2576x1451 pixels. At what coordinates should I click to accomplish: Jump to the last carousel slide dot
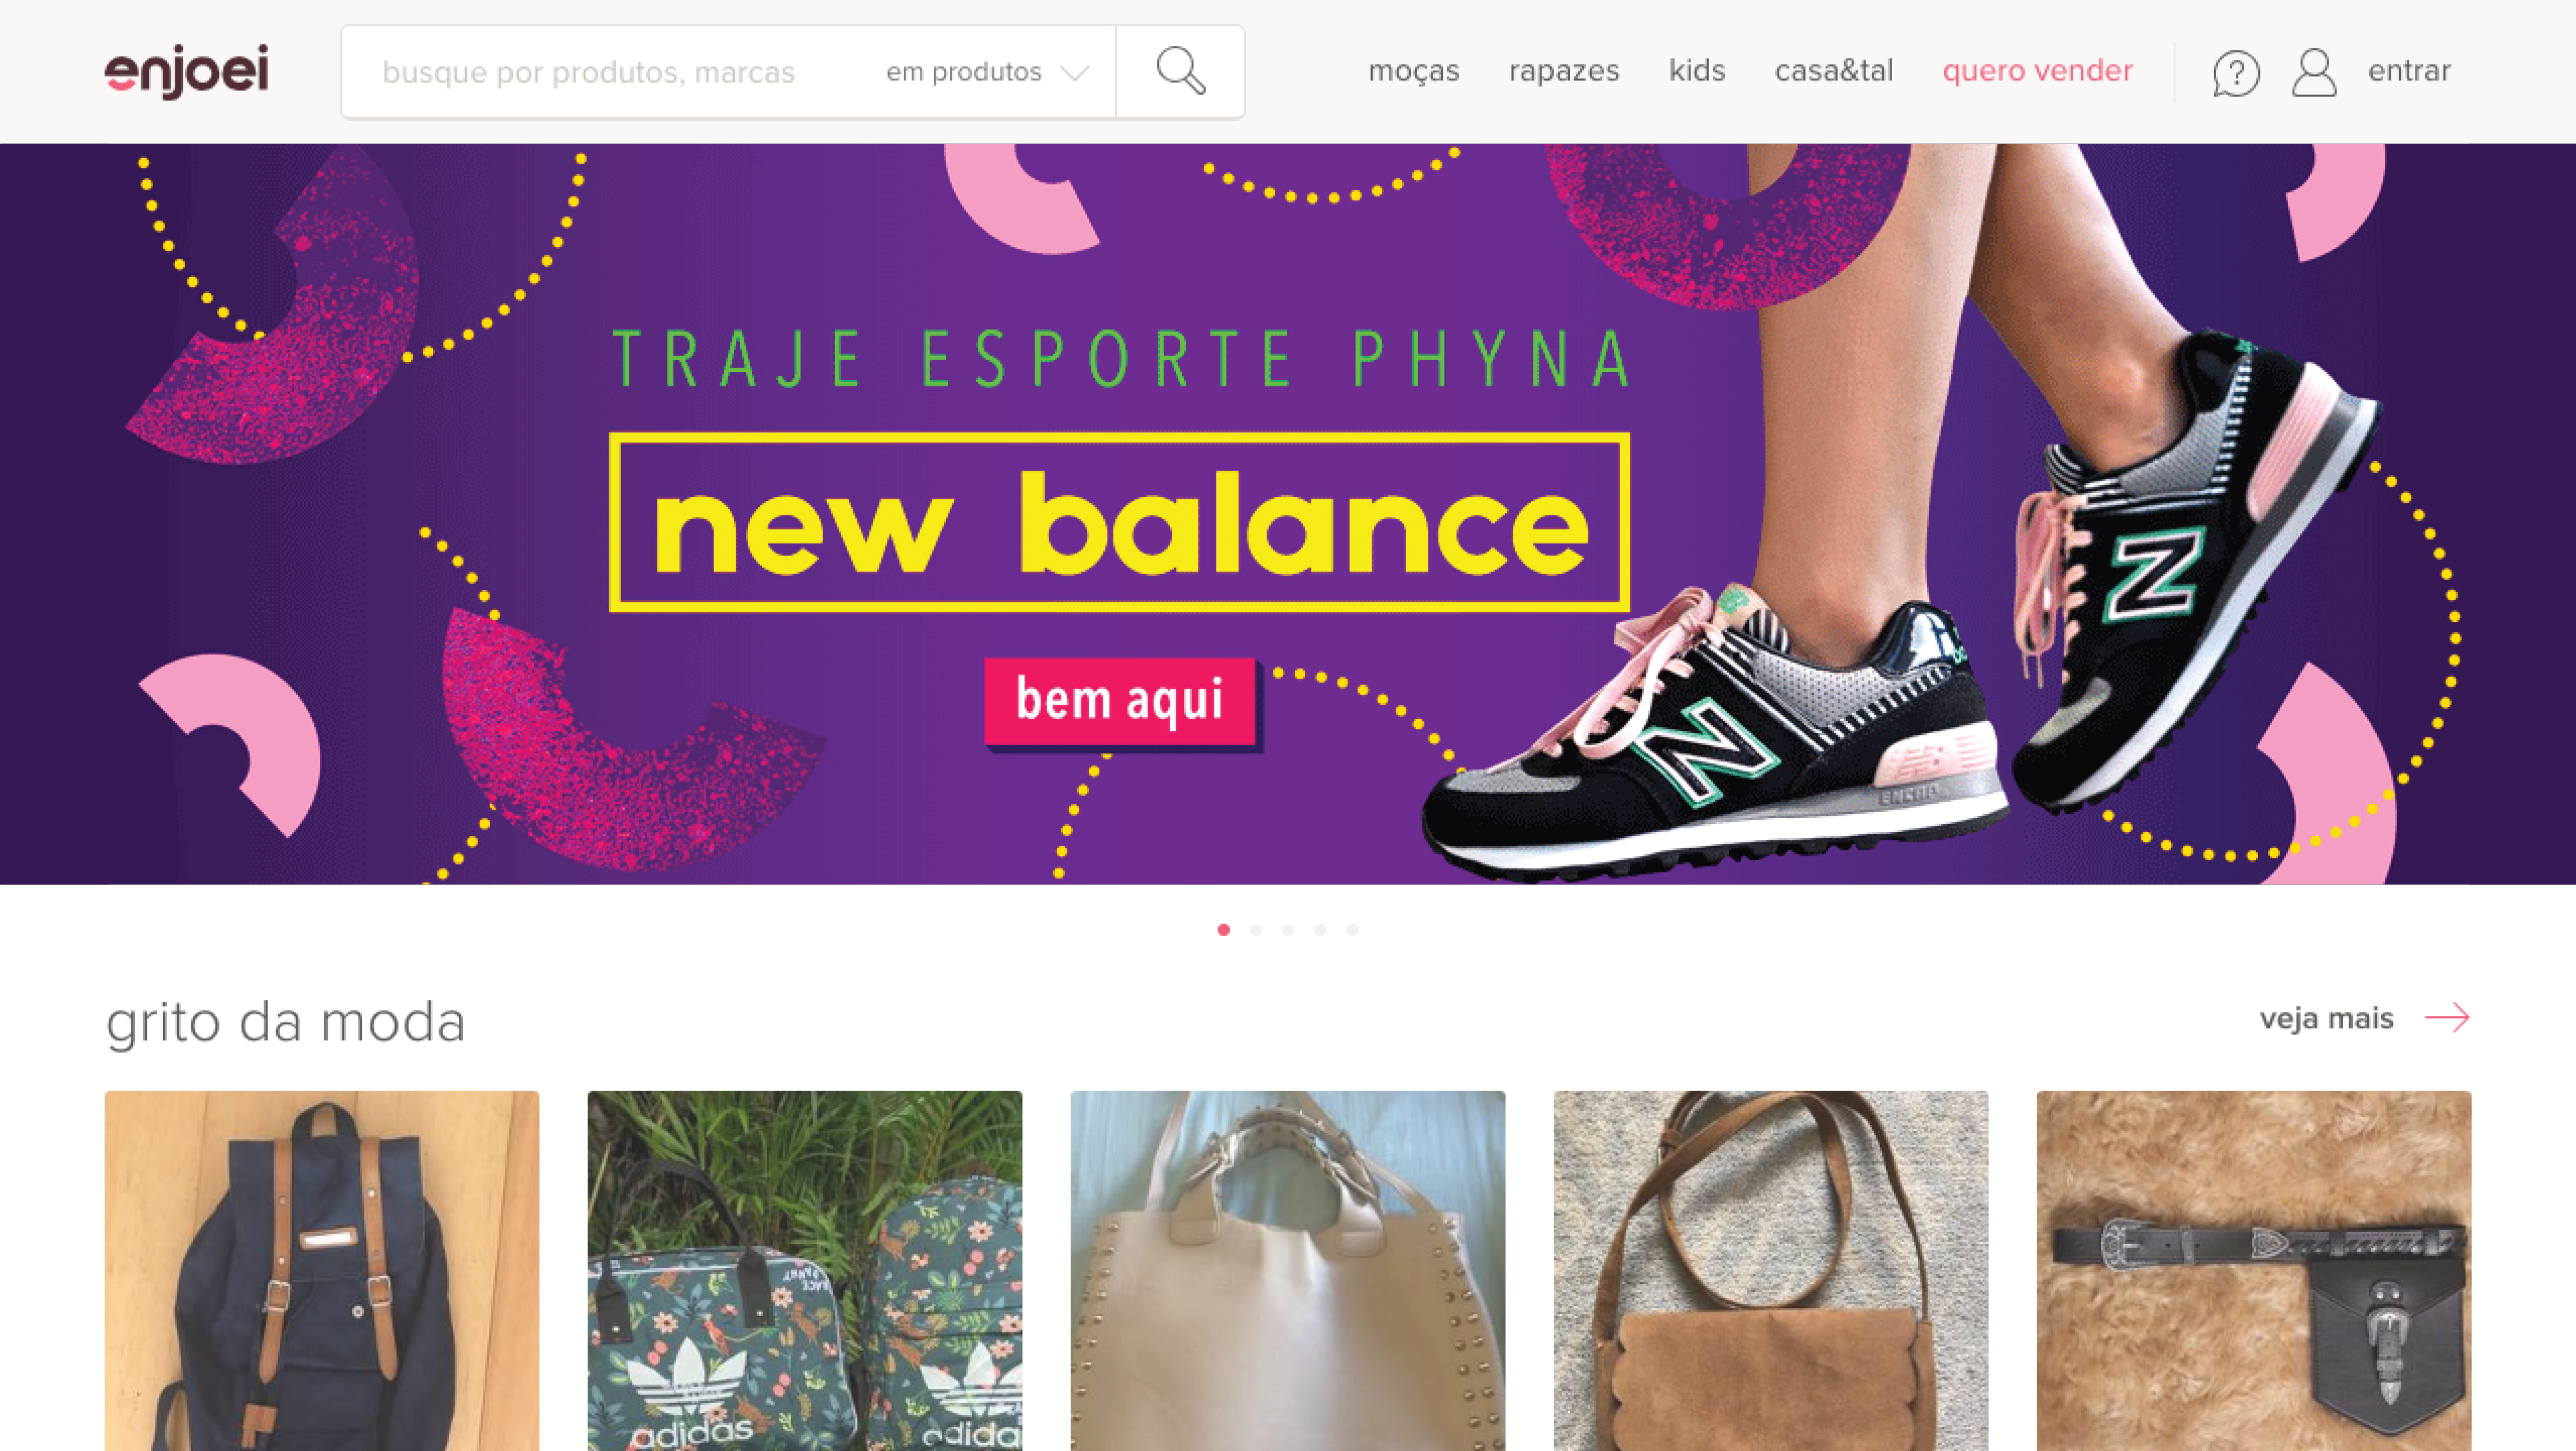click(x=1352, y=930)
